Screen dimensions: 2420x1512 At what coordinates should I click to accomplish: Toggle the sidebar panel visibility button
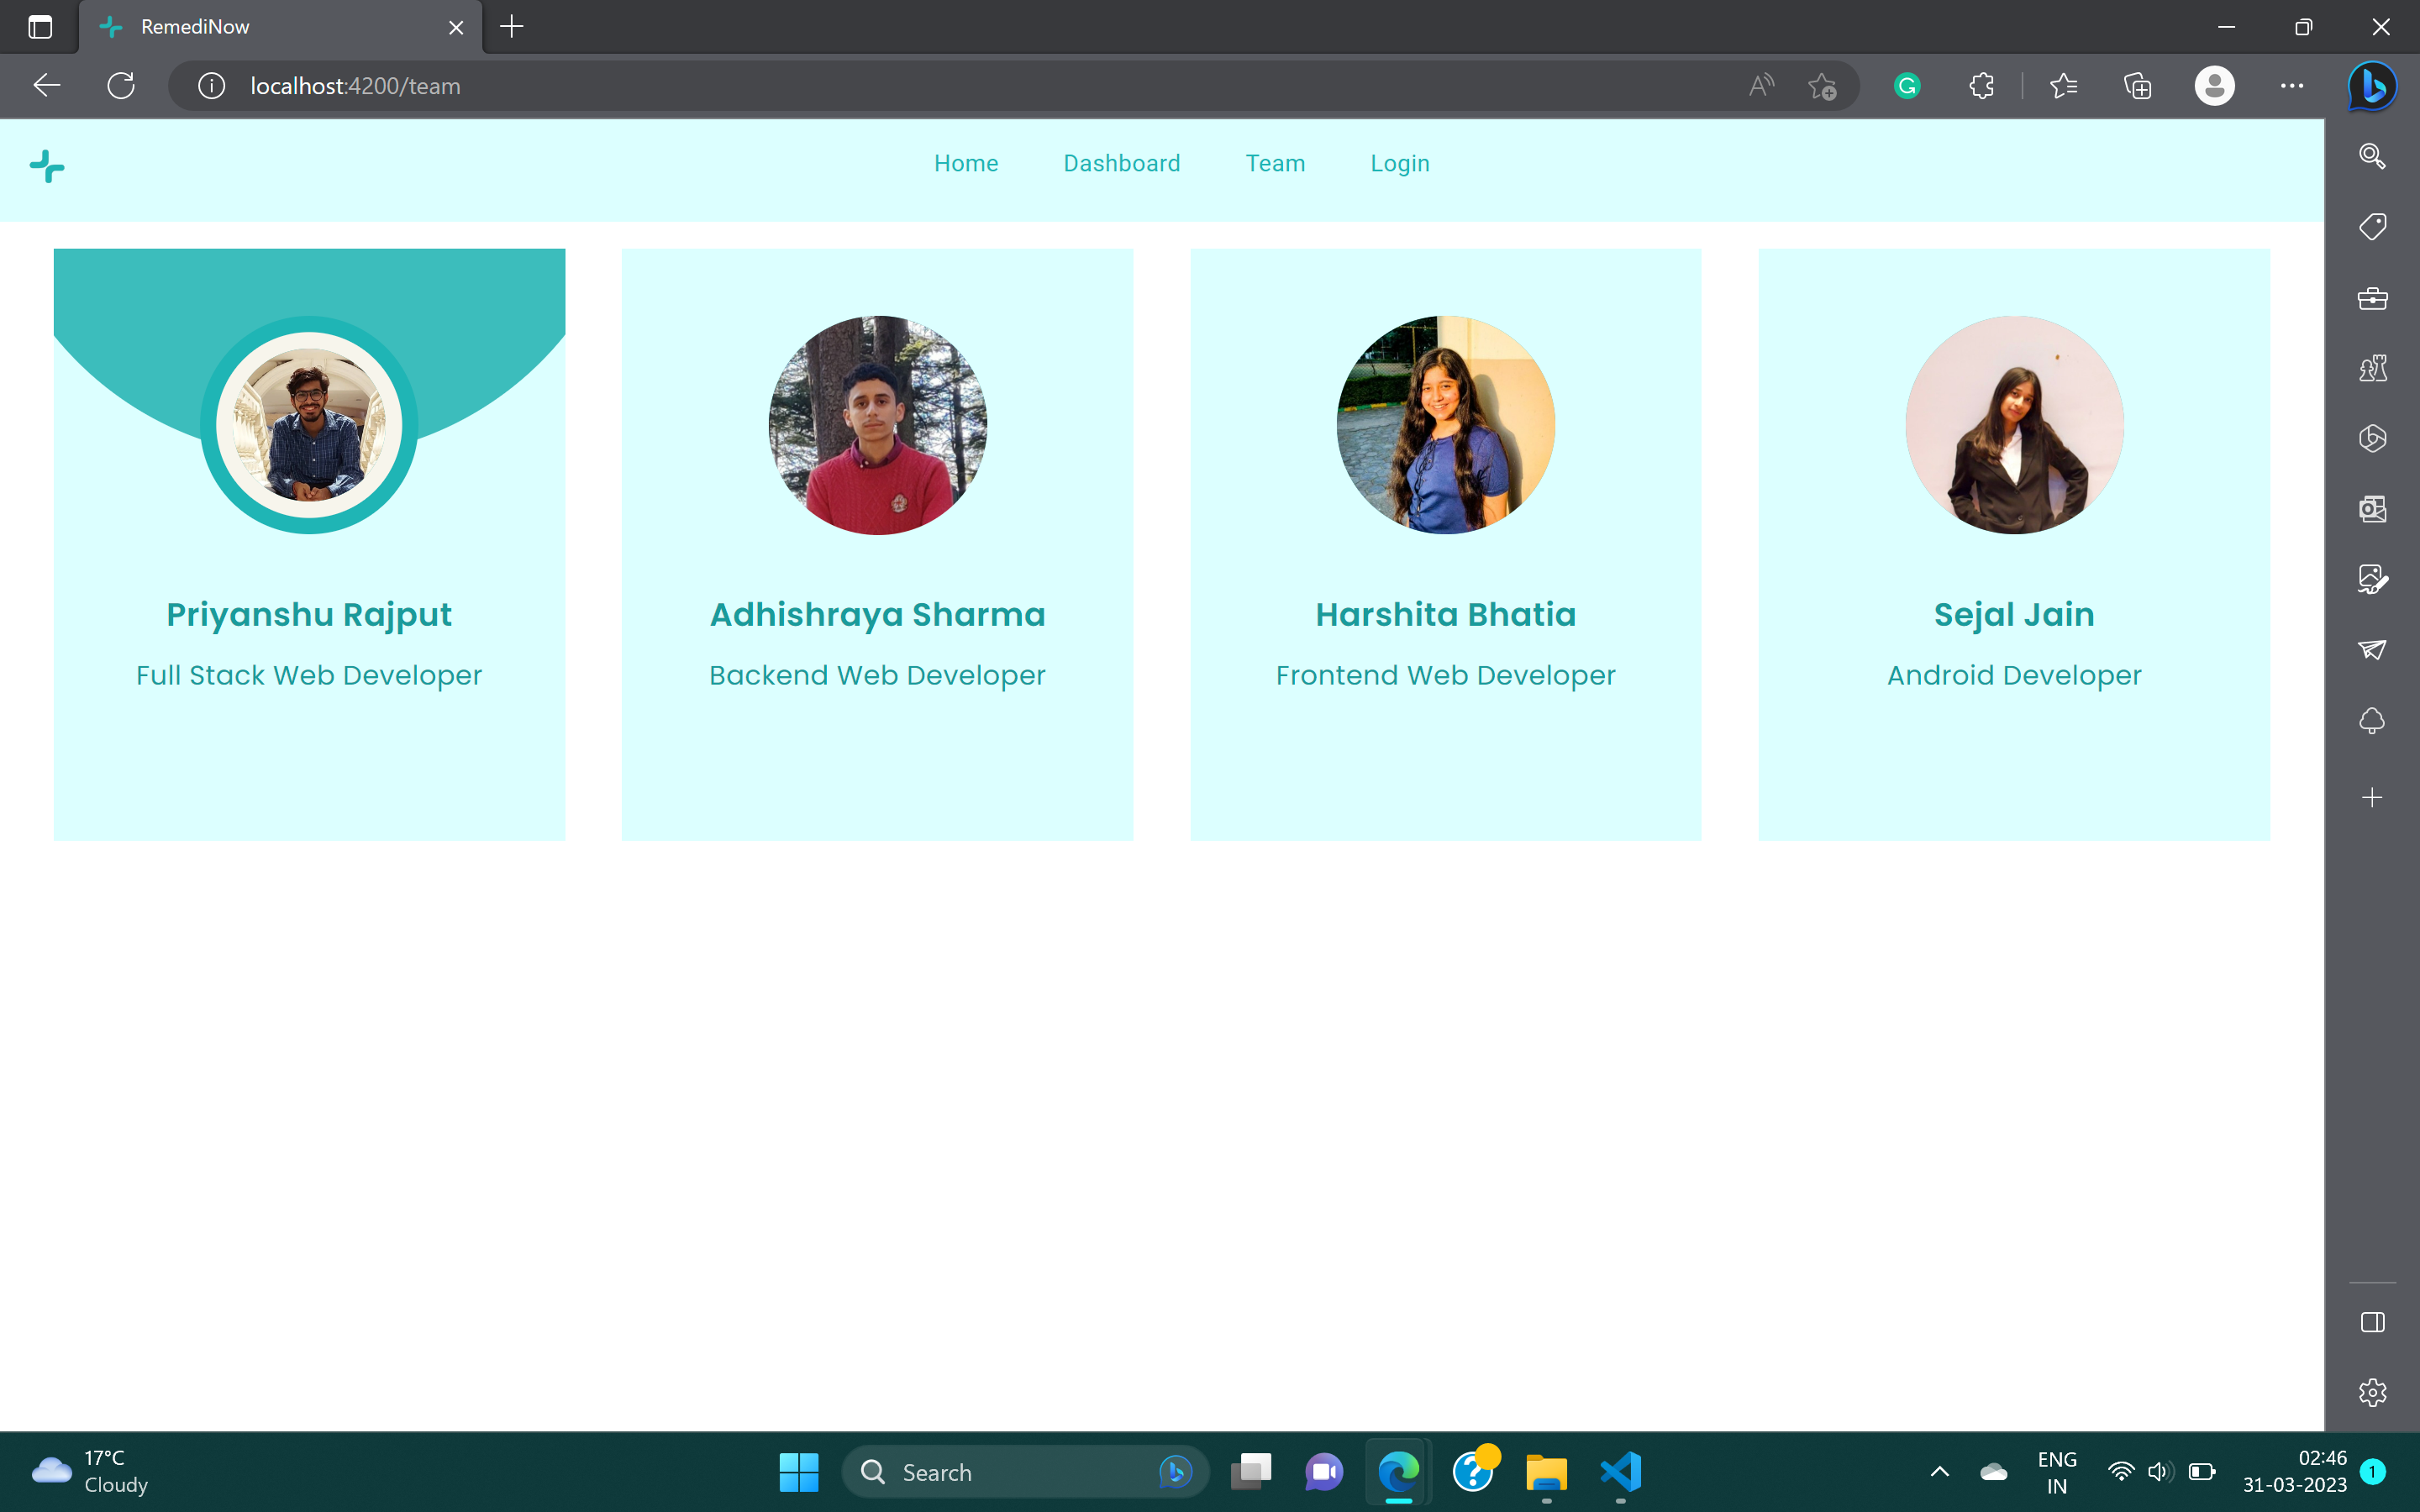tap(2372, 1322)
